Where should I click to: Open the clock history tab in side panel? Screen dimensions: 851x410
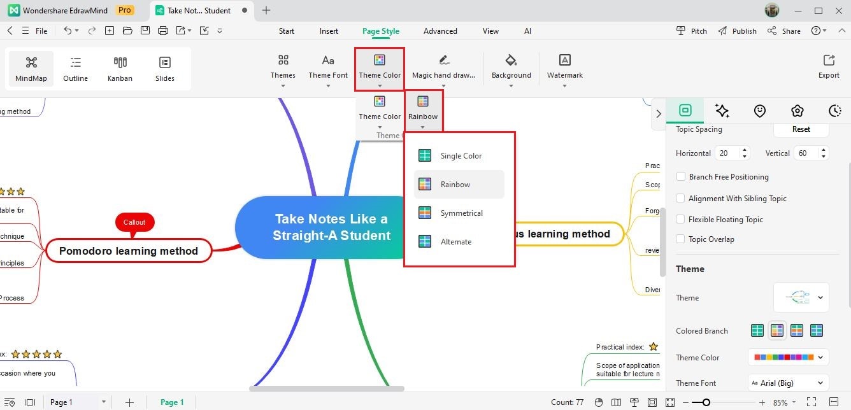(835, 110)
